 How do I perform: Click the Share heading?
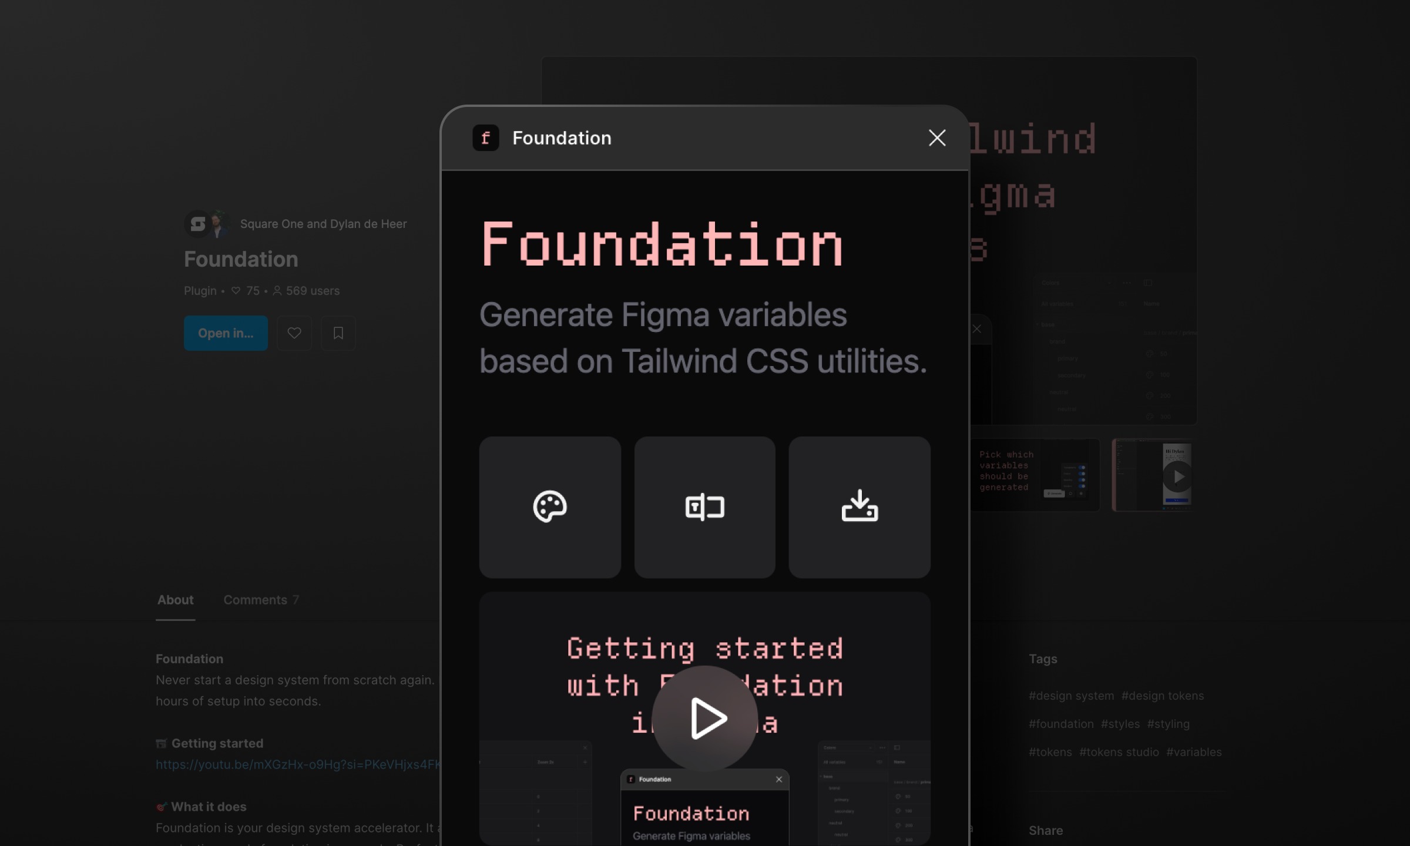(x=1046, y=830)
